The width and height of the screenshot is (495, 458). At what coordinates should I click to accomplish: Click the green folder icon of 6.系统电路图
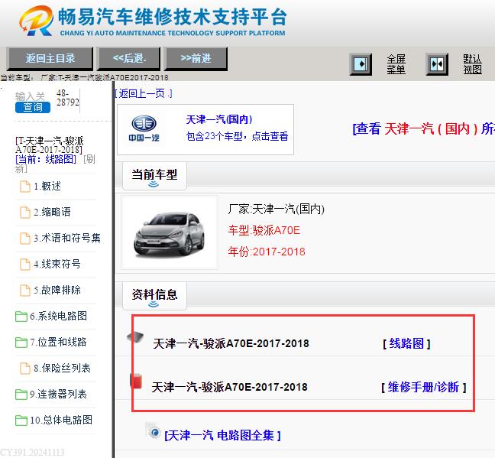pos(21,317)
